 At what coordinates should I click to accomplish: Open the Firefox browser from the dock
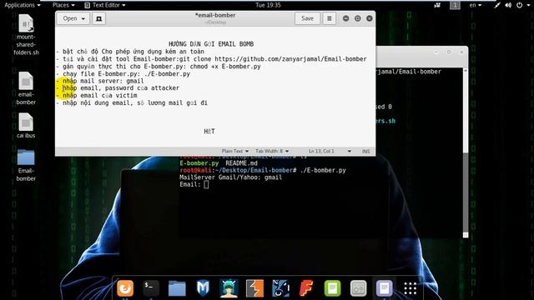[125, 288]
